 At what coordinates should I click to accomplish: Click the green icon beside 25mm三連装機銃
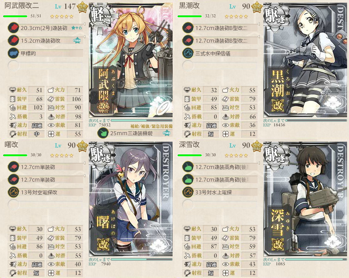(x=103, y=133)
